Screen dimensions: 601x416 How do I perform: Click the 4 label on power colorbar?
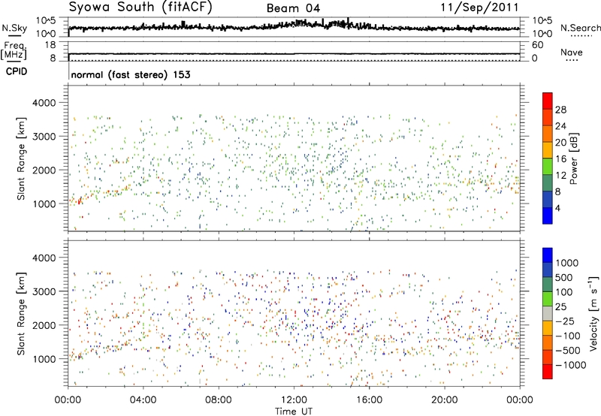pos(557,209)
